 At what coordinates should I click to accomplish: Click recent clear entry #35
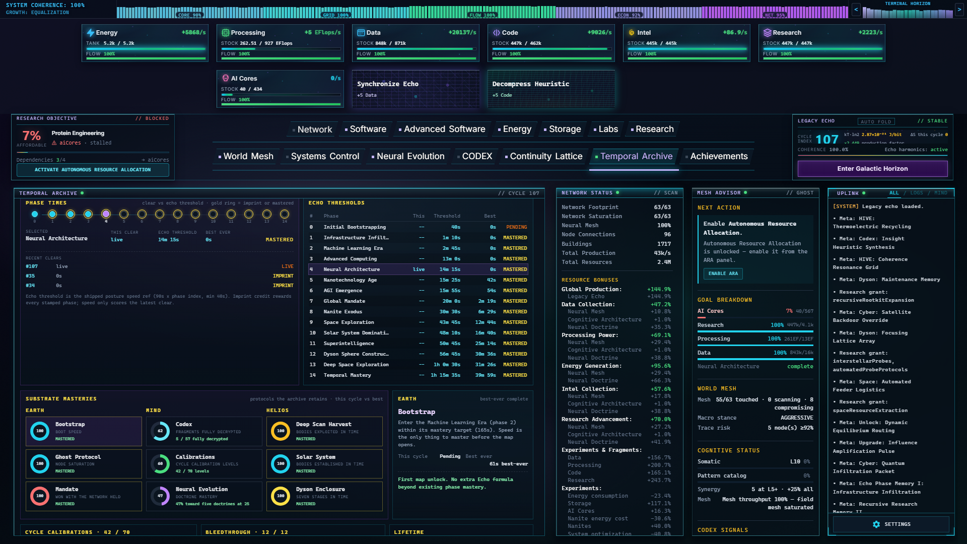click(x=159, y=276)
